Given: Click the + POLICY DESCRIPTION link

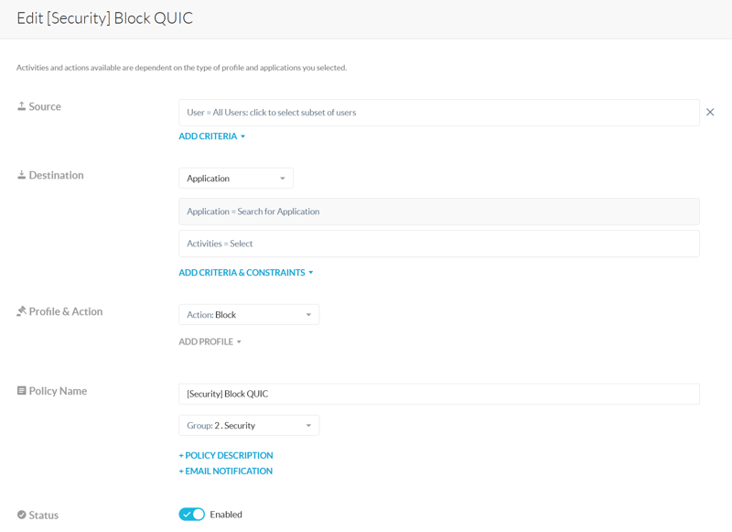Looking at the screenshot, I should point(226,455).
